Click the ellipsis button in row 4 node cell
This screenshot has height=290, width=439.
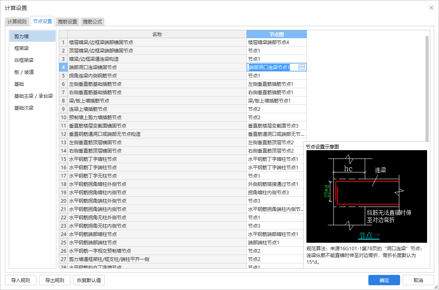pyautogui.click(x=302, y=67)
